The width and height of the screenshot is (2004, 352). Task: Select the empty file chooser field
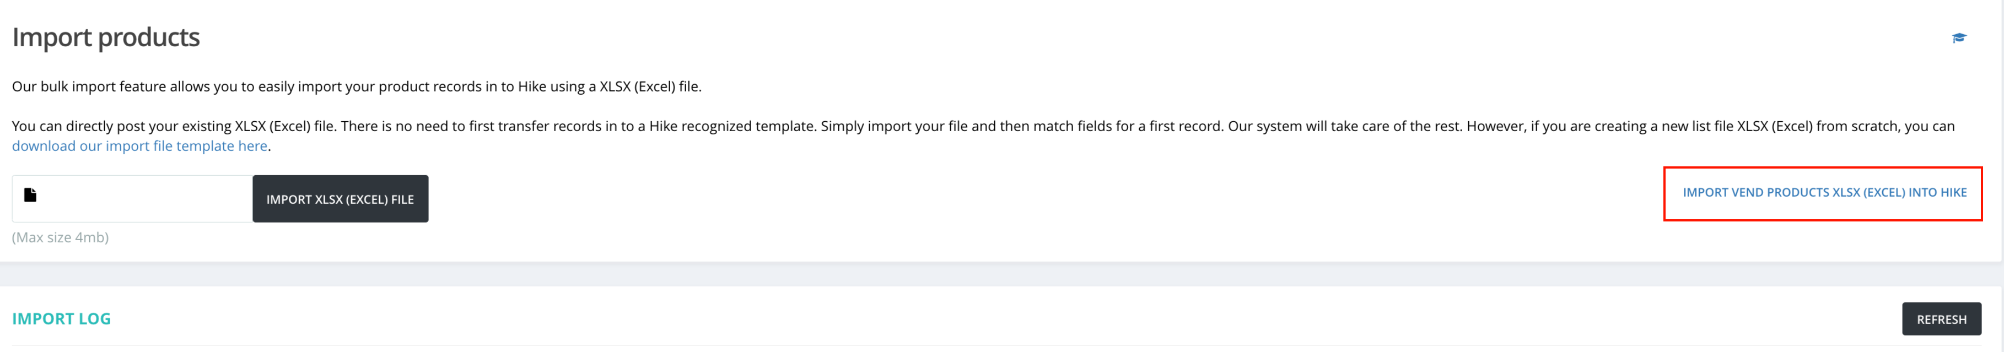[x=132, y=199]
